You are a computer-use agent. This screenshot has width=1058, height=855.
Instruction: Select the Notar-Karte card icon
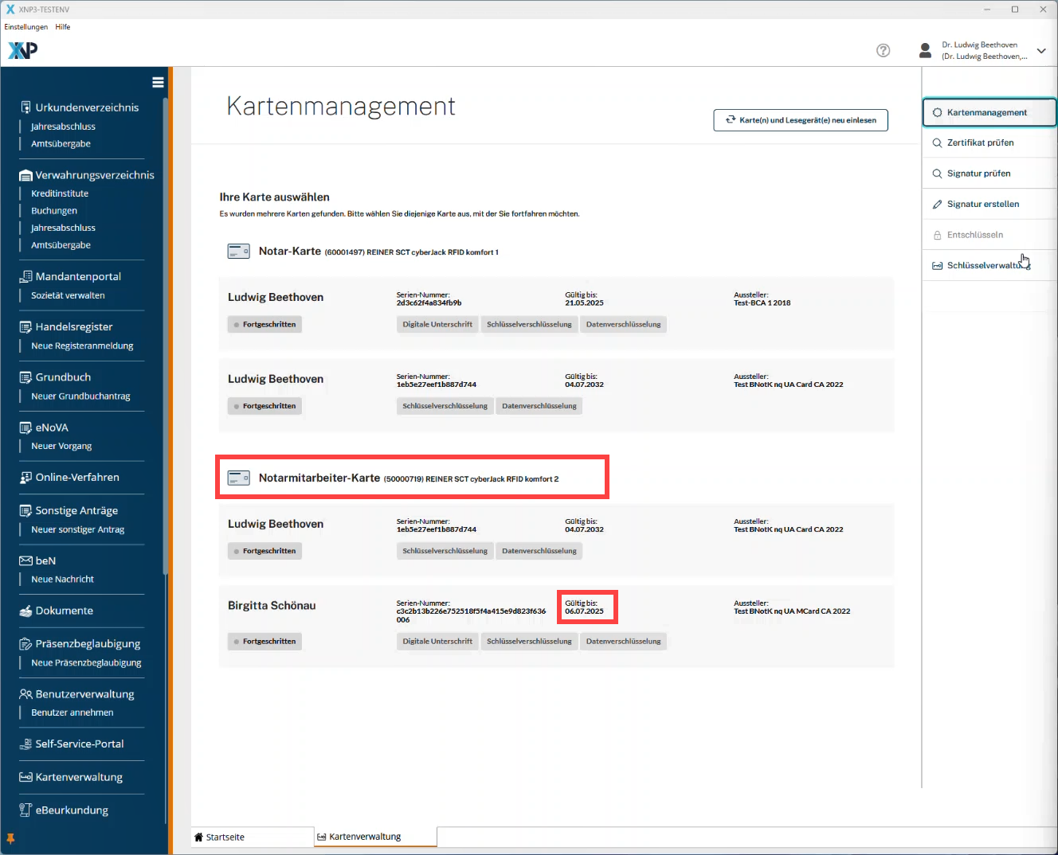[239, 252]
